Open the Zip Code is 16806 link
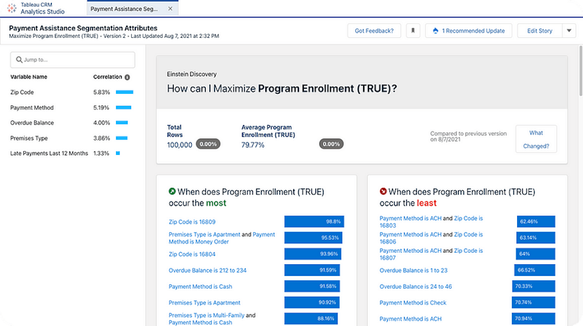 [x=431, y=238]
